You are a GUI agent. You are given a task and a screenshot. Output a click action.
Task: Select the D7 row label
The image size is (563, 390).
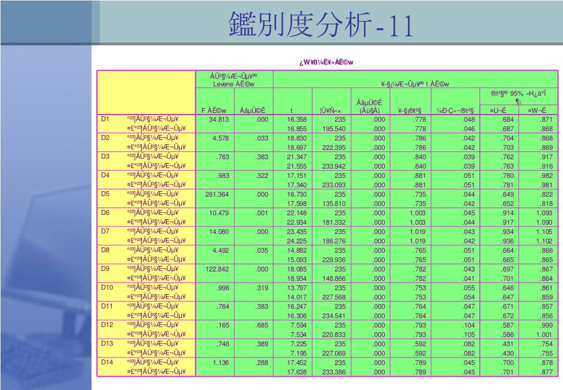[x=105, y=231]
